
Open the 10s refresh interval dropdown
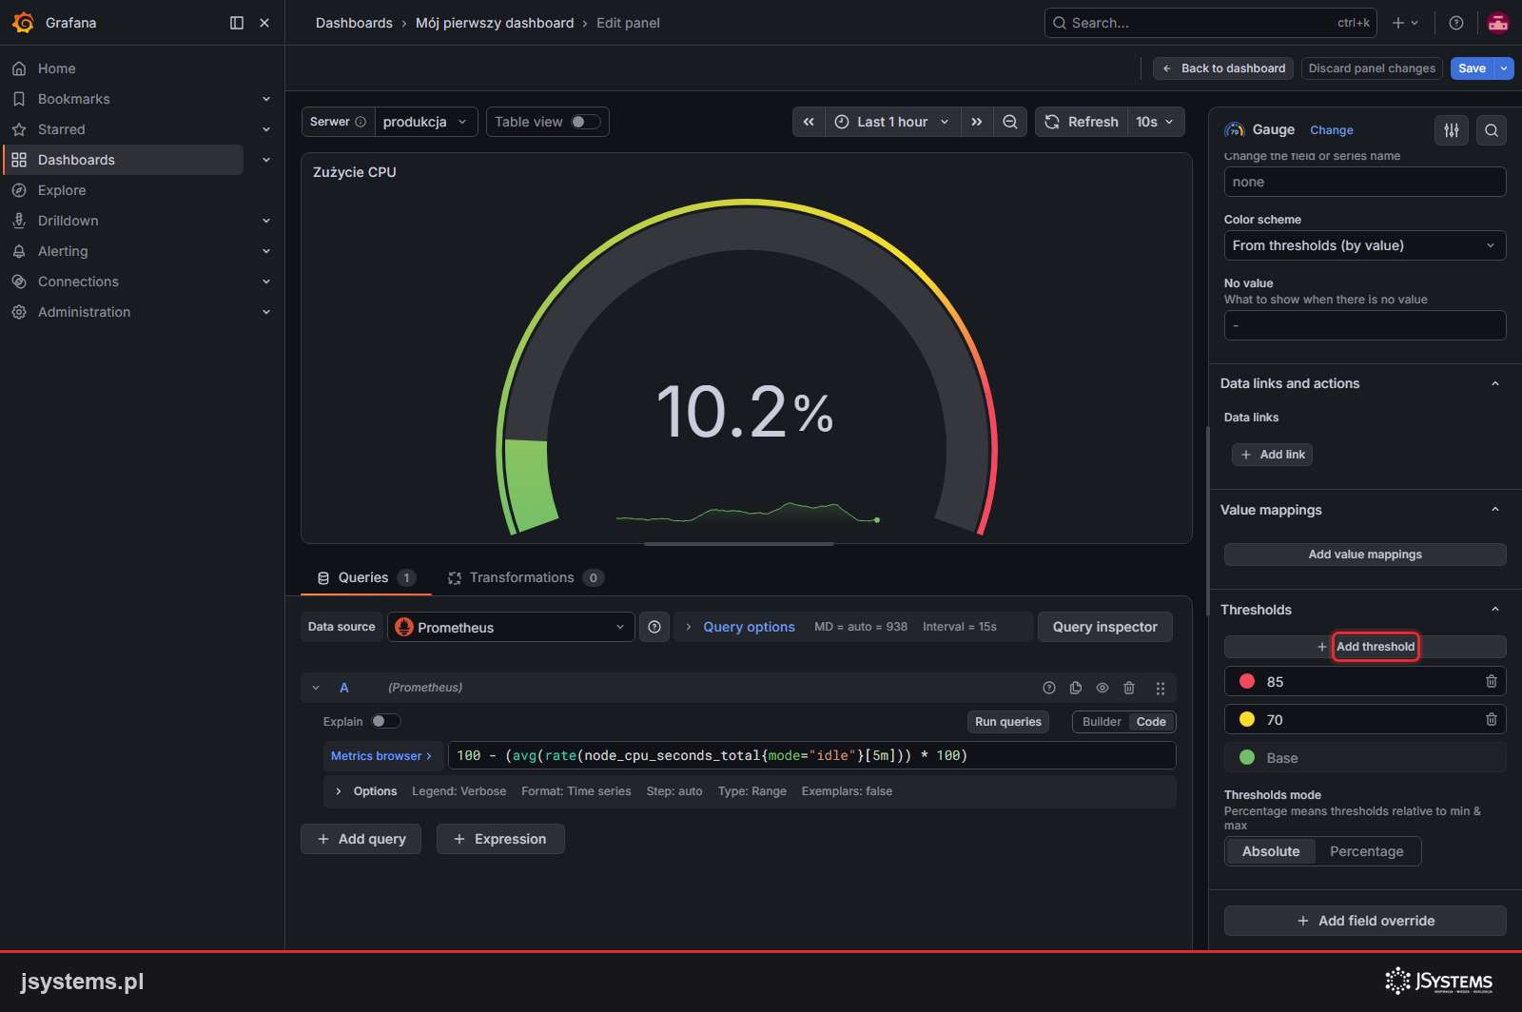(x=1156, y=122)
